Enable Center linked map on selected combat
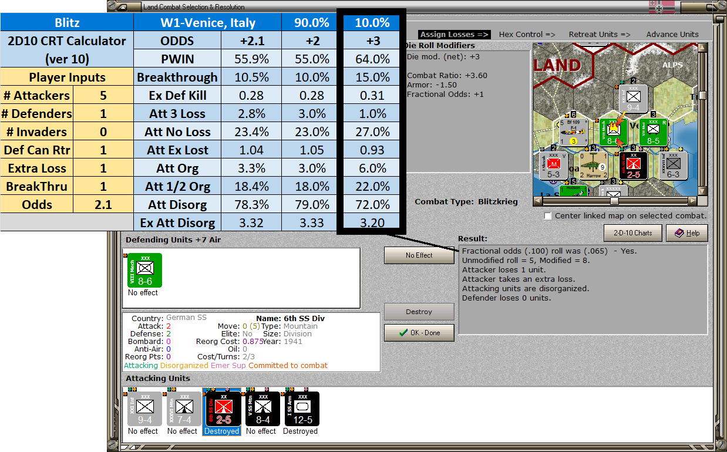The width and height of the screenshot is (727, 452). click(x=548, y=216)
